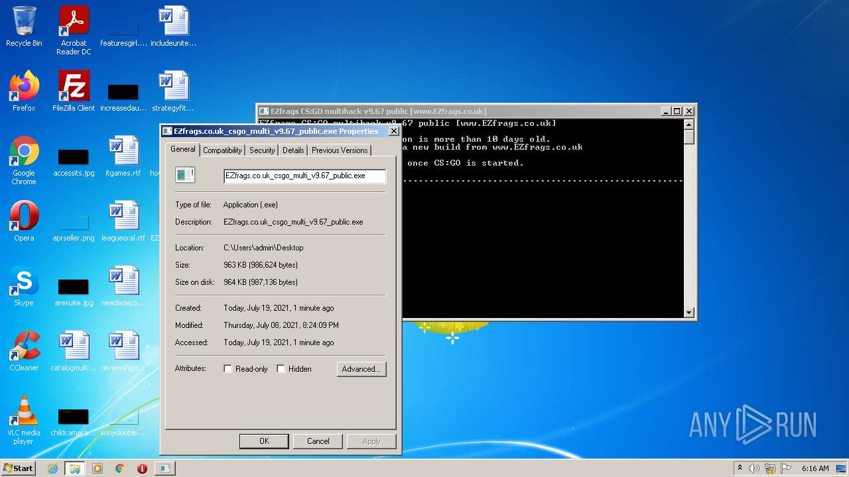The width and height of the screenshot is (849, 477).
Task: Click Cancel in Properties dialog
Action: pos(318,441)
